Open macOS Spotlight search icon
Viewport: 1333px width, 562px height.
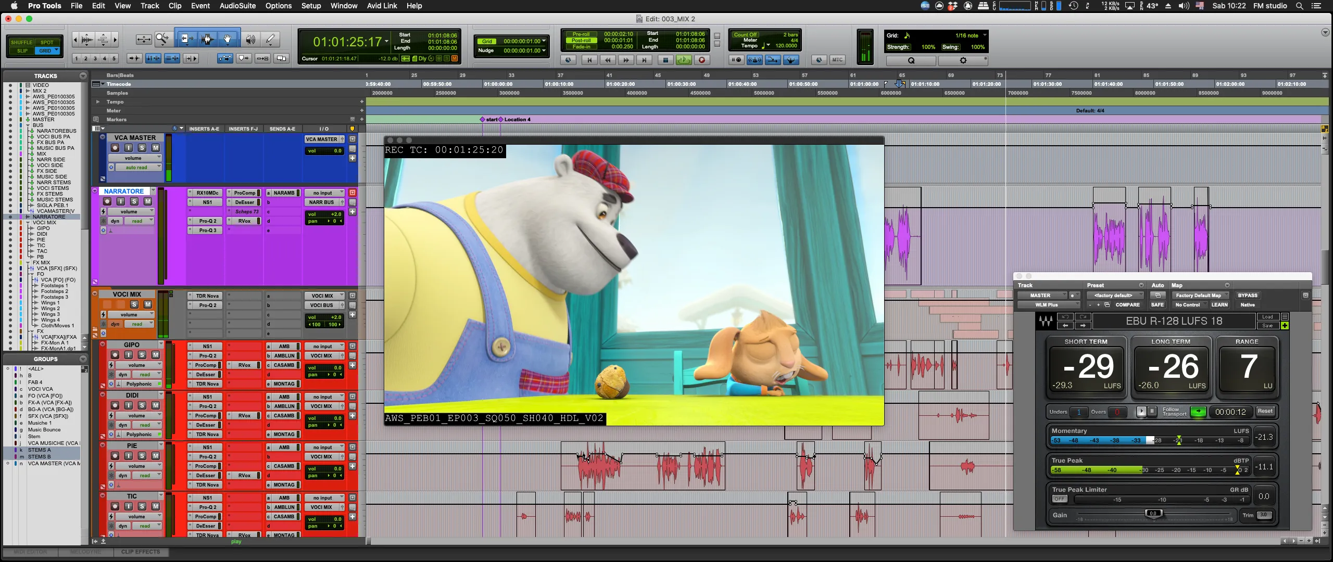coord(1299,6)
